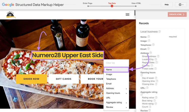The width and height of the screenshot is (189, 112).
Task: Click the Telephone: label in Records
Action: click(x=146, y=45)
